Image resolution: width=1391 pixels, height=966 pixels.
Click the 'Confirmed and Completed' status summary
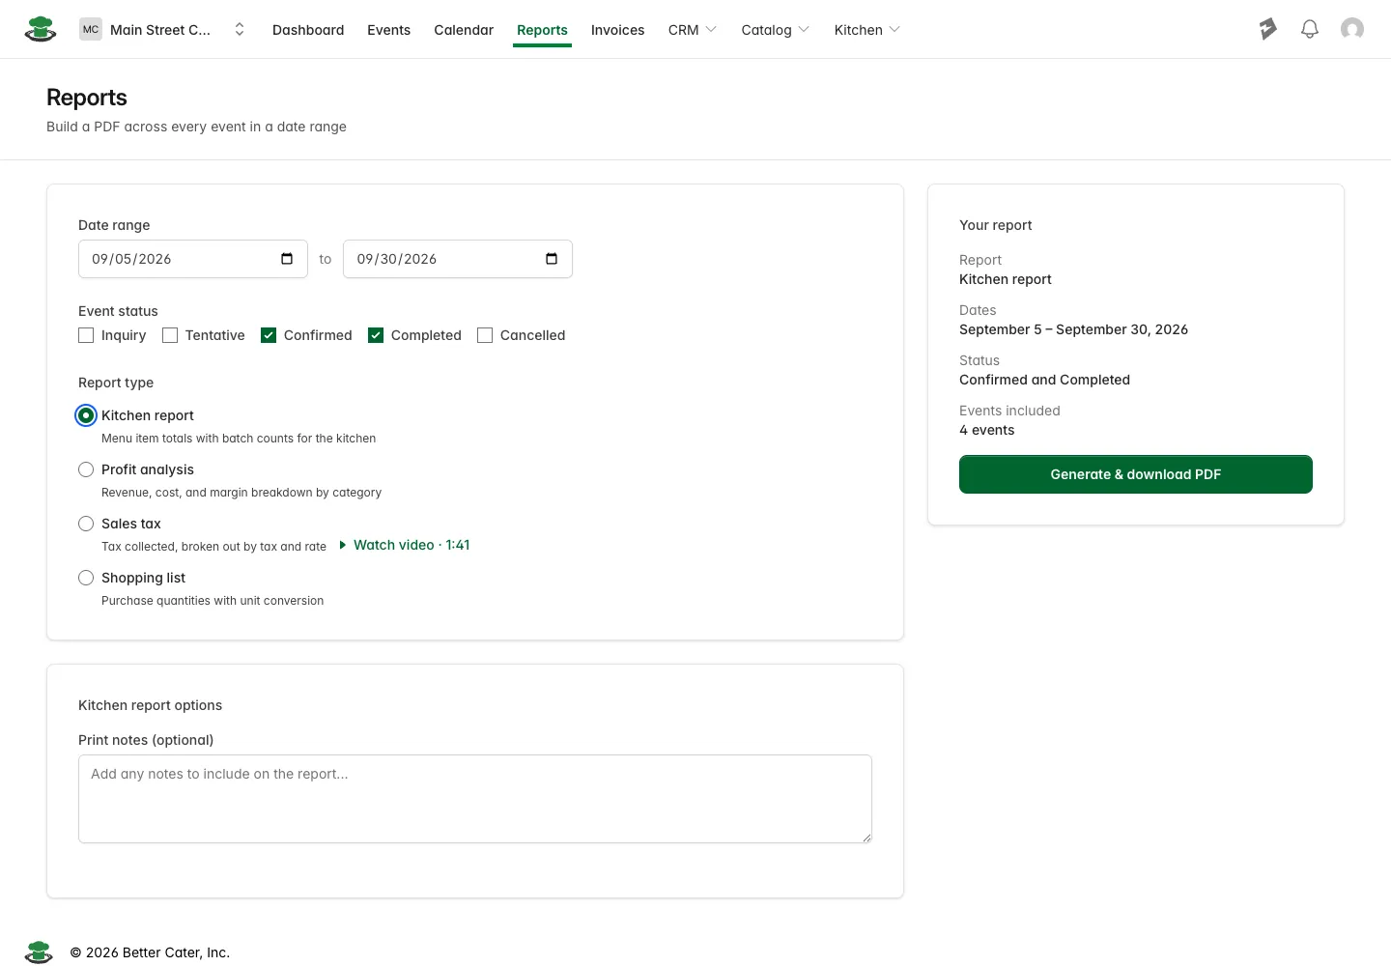(1044, 380)
